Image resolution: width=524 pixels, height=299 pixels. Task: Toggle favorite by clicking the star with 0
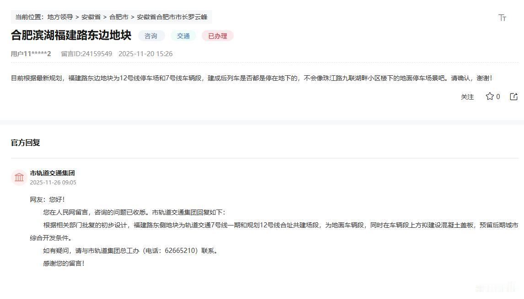[492, 96]
